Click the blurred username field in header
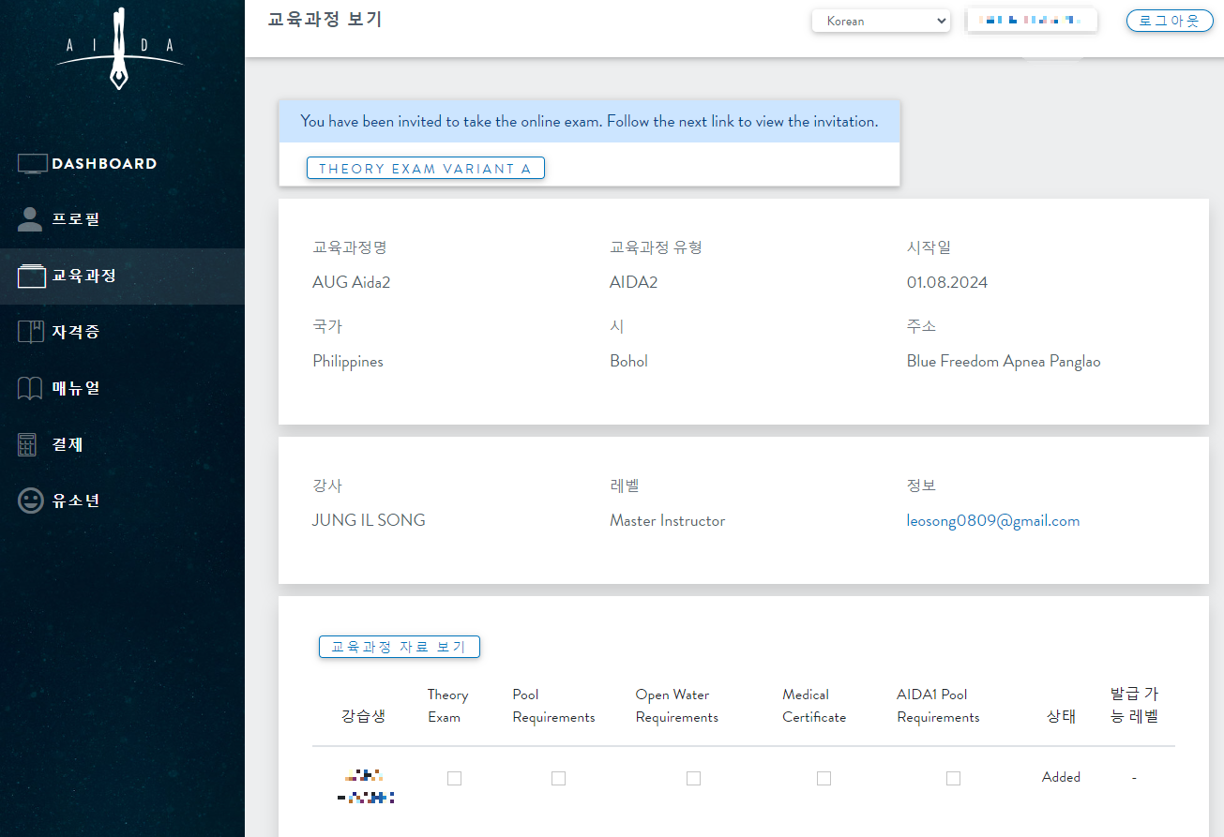This screenshot has height=837, width=1224. 1032,21
